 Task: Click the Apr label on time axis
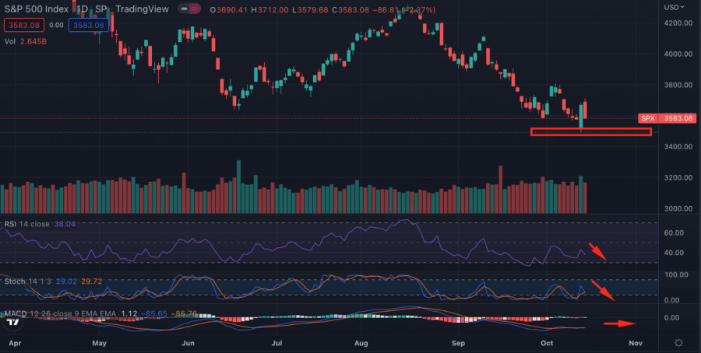[x=15, y=343]
